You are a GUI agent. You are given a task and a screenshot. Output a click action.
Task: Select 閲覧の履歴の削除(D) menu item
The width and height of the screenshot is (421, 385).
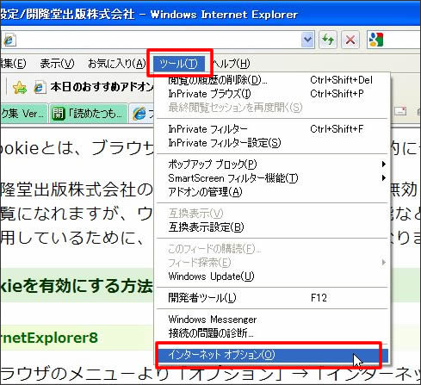272,80
